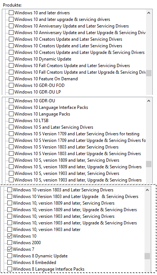This screenshot has width=157, height=275.
Task: Click scroll-up arrow of the third product list
Action: pyautogui.click(x=147, y=190)
